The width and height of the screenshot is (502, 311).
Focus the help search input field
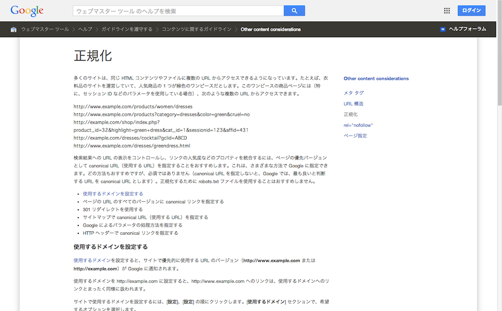pos(178,11)
